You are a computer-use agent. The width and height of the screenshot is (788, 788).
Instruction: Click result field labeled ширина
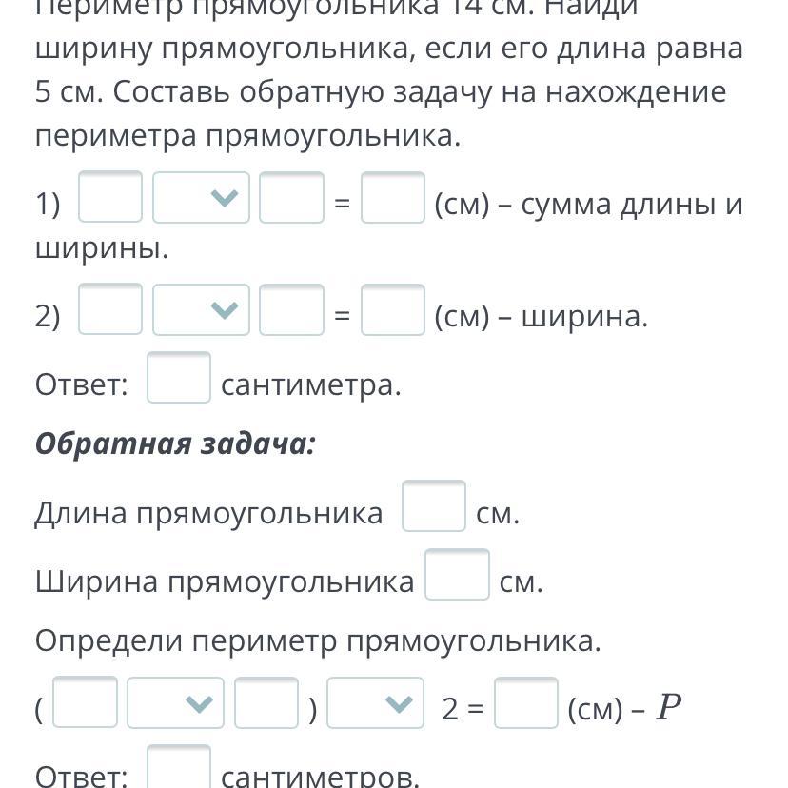393,310
